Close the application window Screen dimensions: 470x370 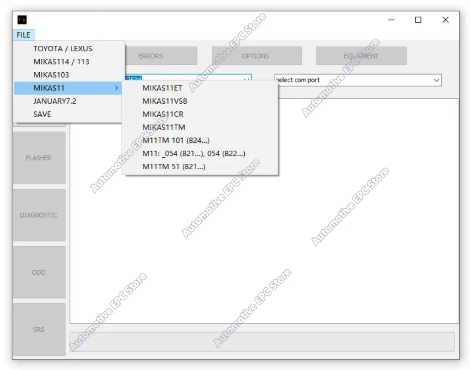(x=445, y=20)
